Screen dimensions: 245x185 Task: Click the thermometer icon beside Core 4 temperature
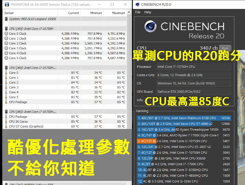6,92
